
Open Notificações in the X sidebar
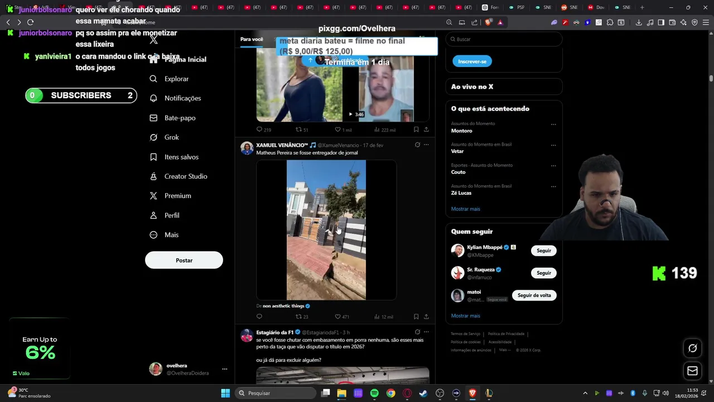click(176, 98)
